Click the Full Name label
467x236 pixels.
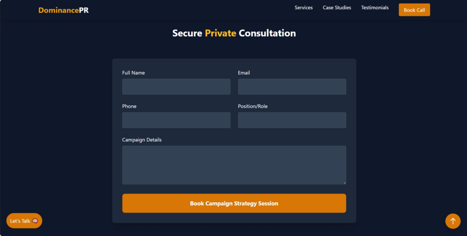[x=133, y=73]
